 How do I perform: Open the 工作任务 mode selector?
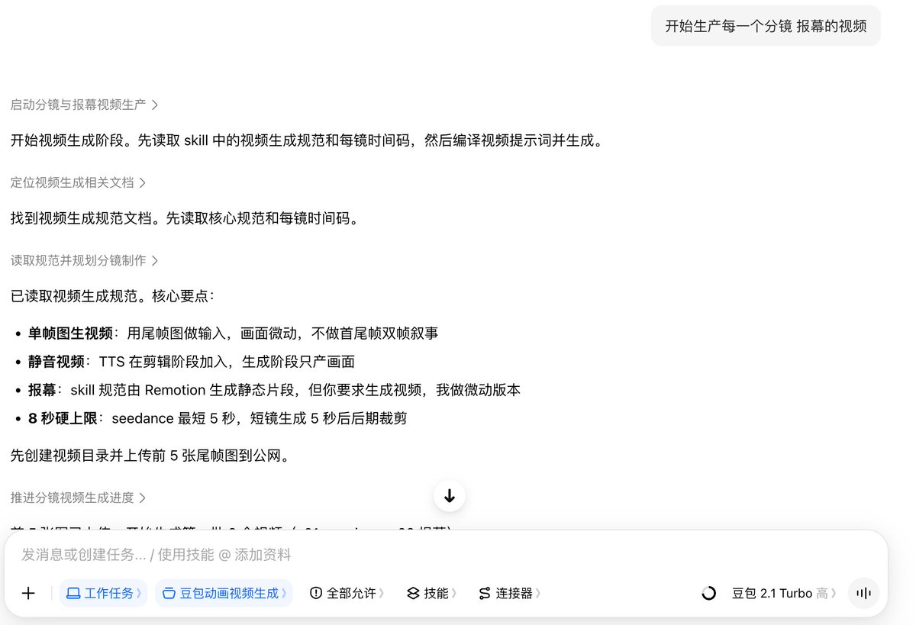[102, 593]
